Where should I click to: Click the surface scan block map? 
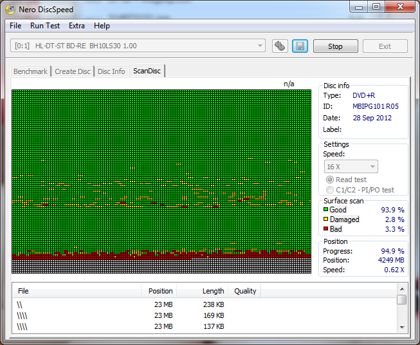pyautogui.click(x=161, y=182)
